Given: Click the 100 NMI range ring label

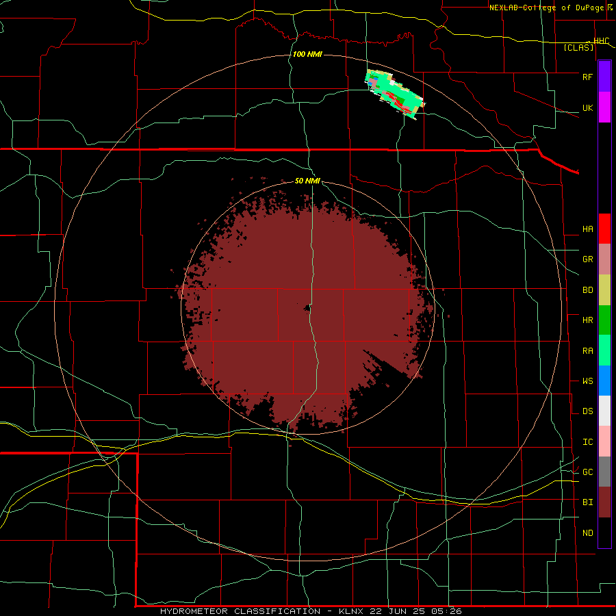Looking at the screenshot, I should pyautogui.click(x=307, y=54).
